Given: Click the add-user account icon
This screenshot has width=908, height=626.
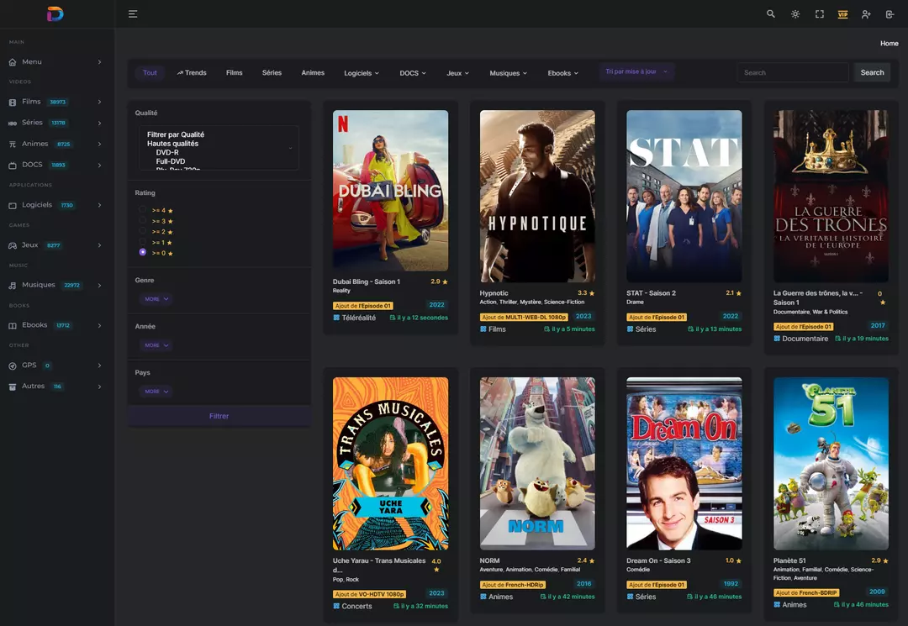Looking at the screenshot, I should pyautogui.click(x=866, y=14).
